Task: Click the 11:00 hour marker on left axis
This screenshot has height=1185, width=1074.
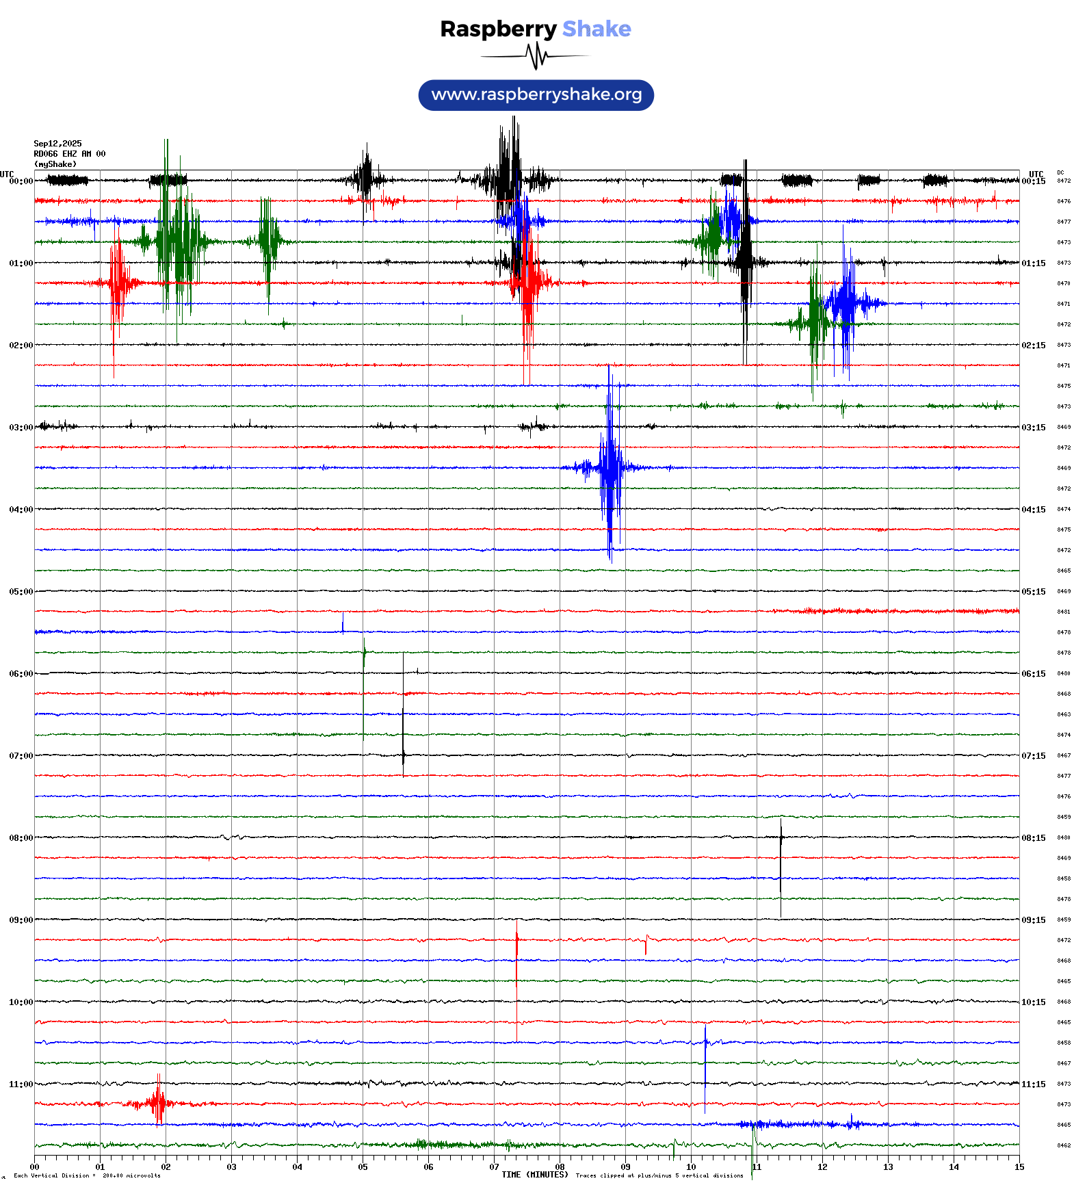Action: (x=21, y=1084)
